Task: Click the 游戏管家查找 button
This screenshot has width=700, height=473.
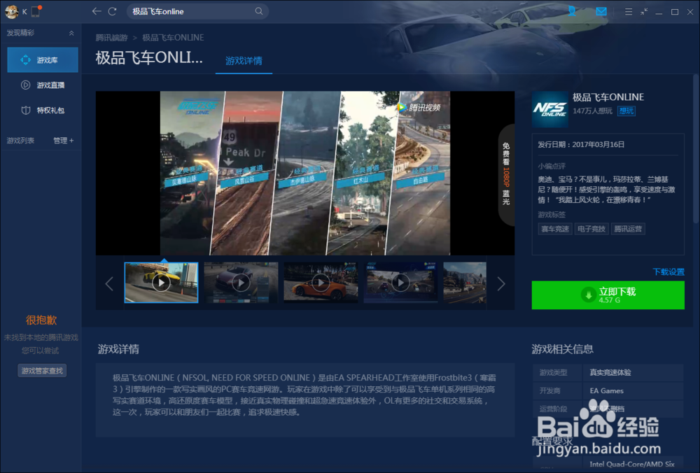Action: [x=42, y=370]
